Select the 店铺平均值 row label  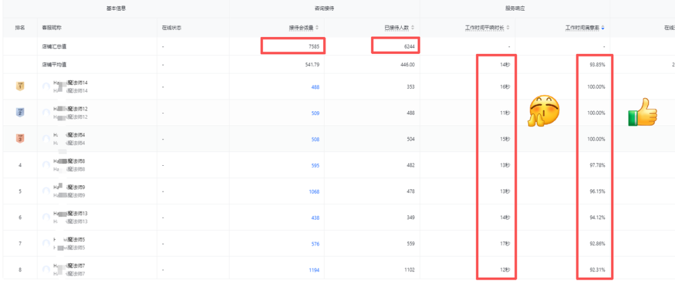(x=54, y=64)
